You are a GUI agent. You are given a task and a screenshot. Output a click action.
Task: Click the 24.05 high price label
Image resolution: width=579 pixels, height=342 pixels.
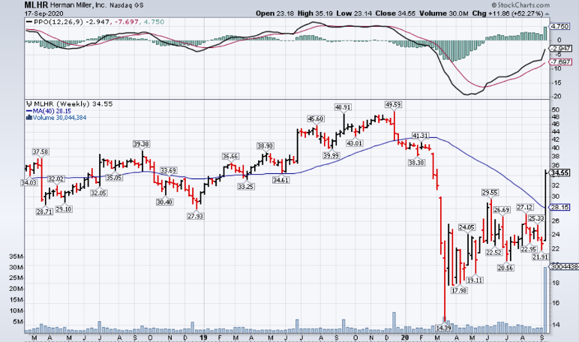(466, 227)
